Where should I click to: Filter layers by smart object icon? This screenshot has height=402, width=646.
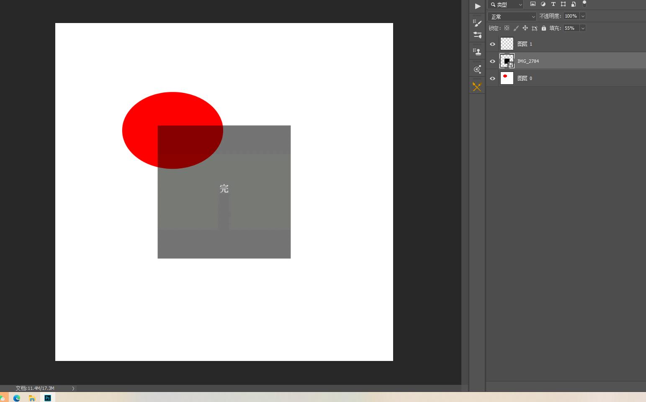point(574,4)
